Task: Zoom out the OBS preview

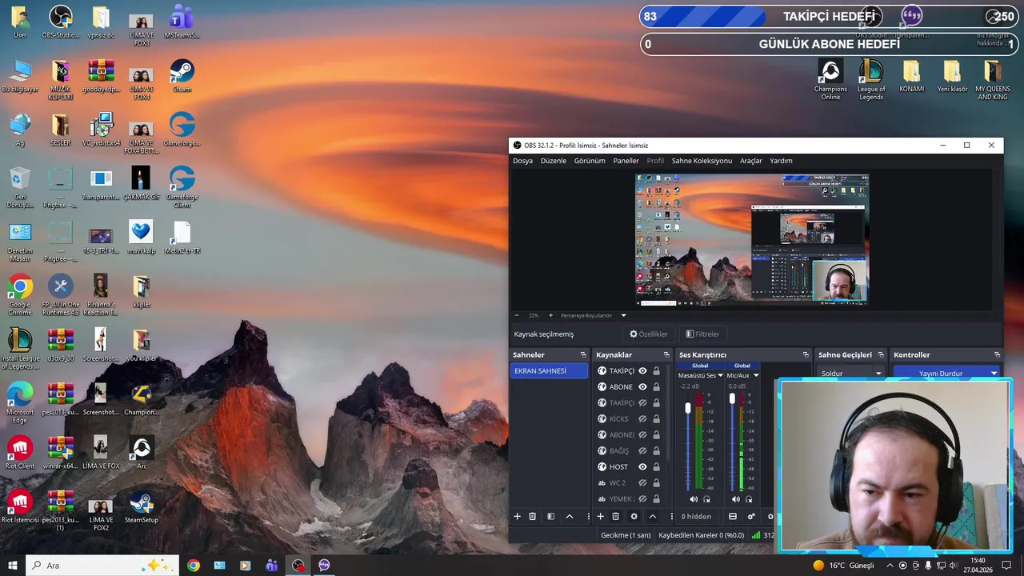Action: pyautogui.click(x=517, y=315)
